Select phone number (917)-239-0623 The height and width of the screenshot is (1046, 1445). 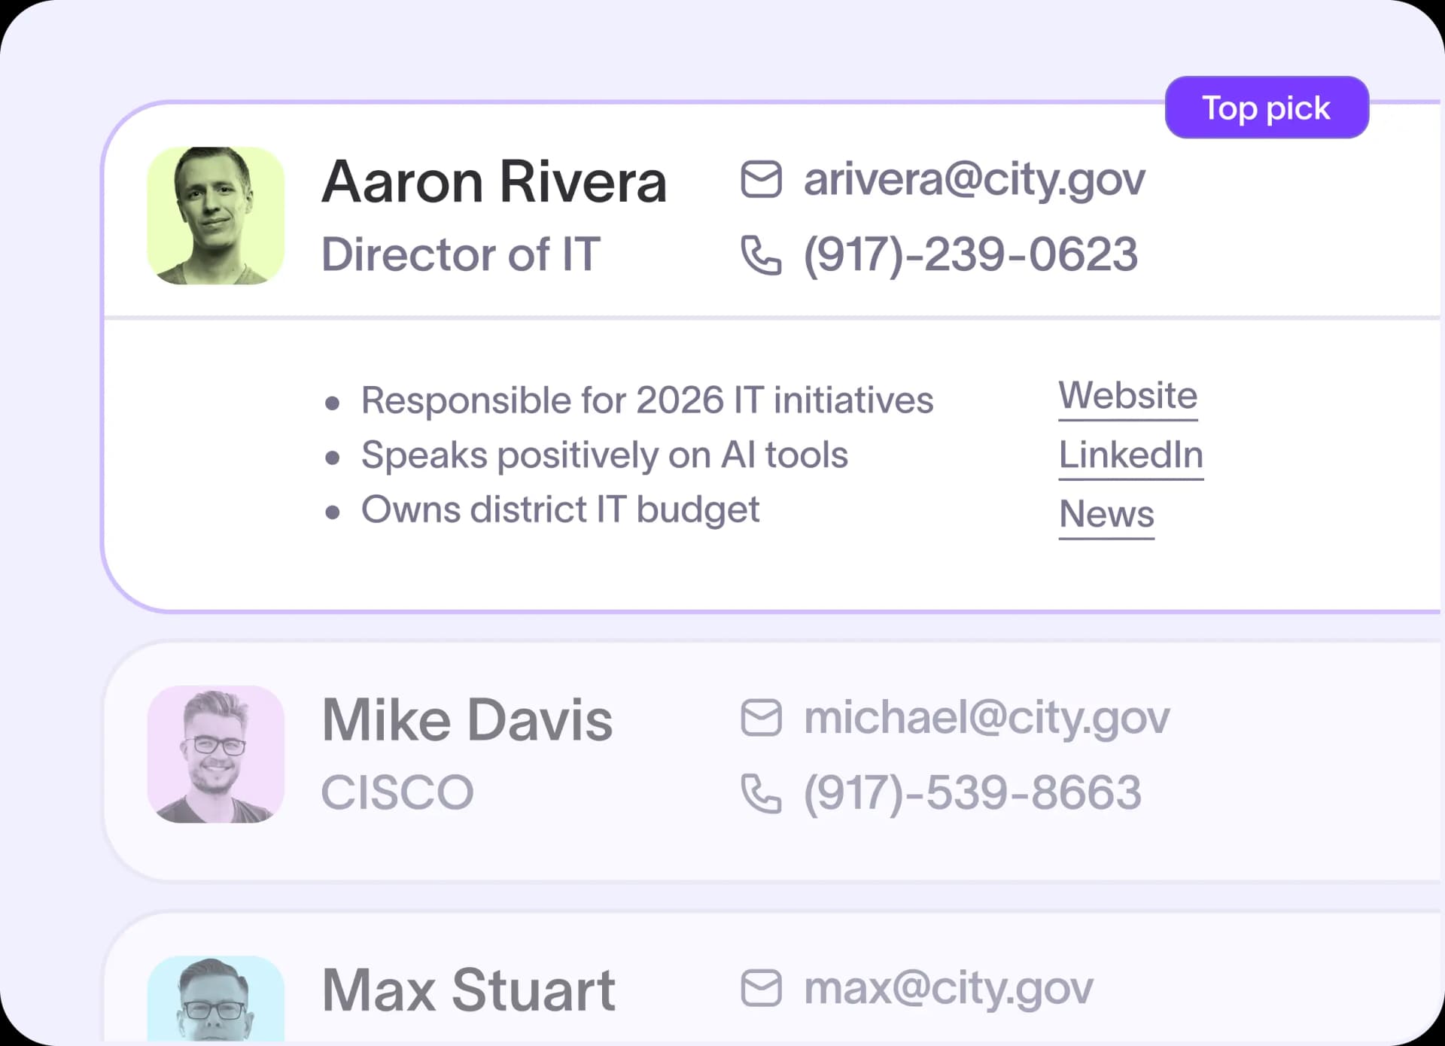click(970, 255)
